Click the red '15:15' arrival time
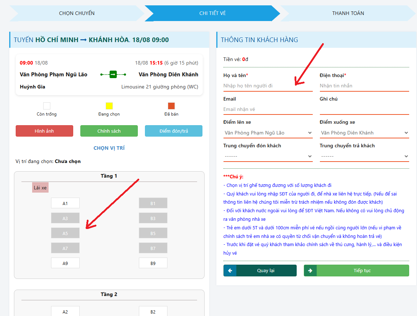 coord(156,63)
